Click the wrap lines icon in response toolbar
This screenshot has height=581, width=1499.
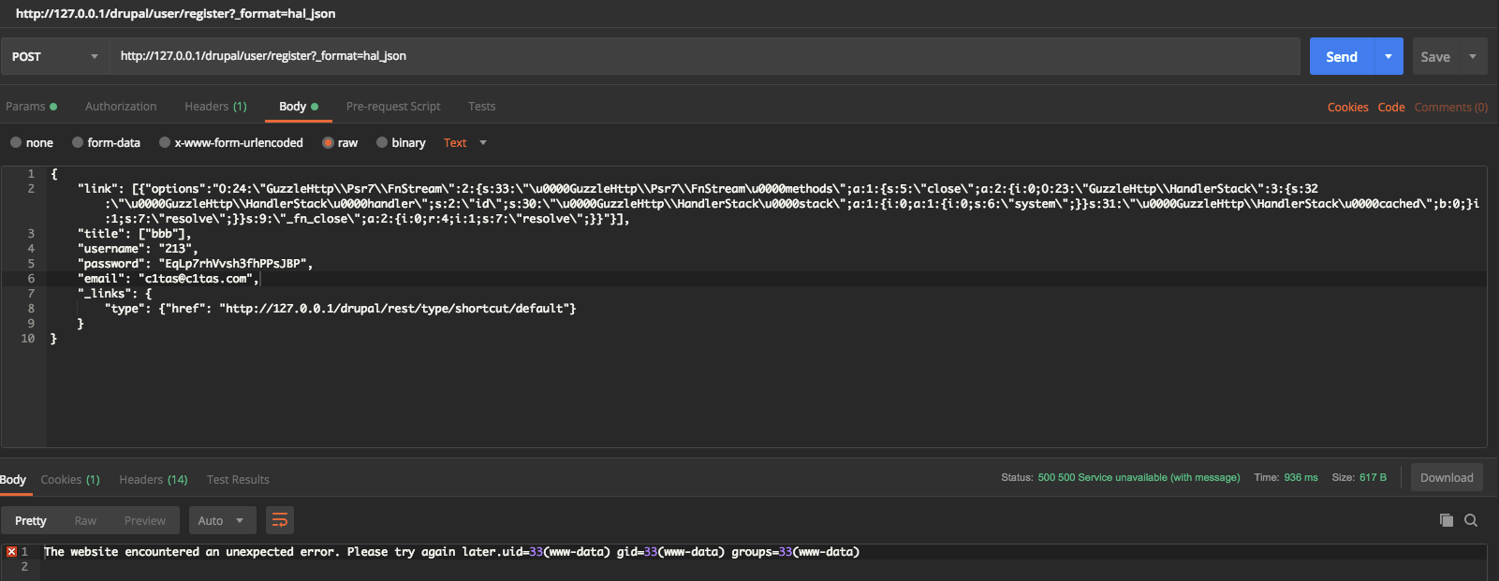[x=280, y=520]
